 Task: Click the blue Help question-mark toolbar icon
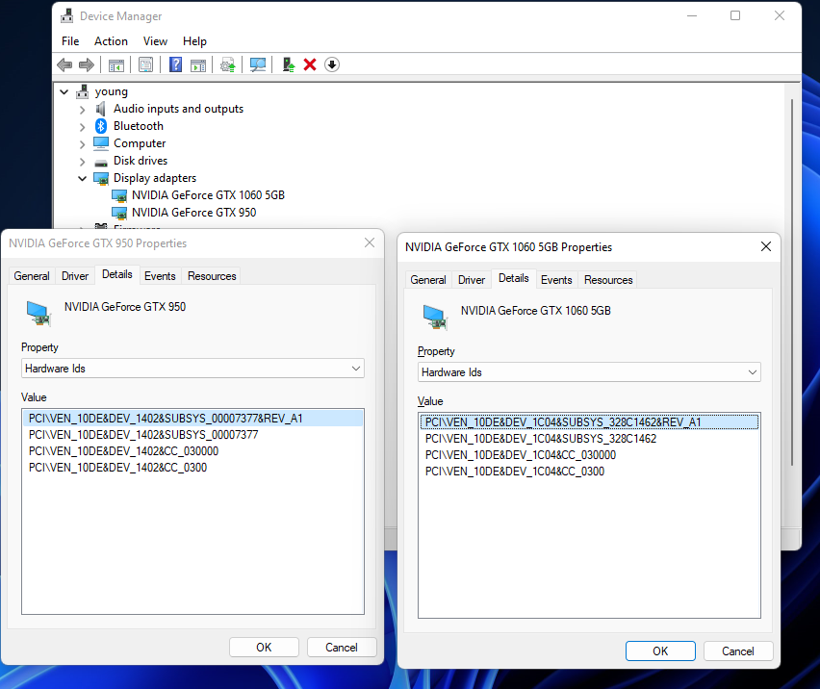pos(176,64)
